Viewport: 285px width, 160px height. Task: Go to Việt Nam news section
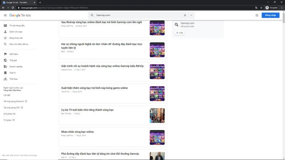coord(14,54)
